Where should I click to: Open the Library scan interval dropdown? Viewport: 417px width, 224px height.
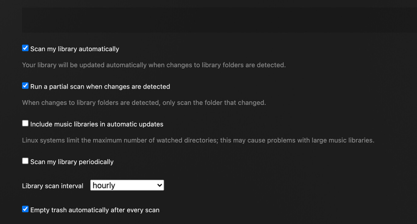127,185
